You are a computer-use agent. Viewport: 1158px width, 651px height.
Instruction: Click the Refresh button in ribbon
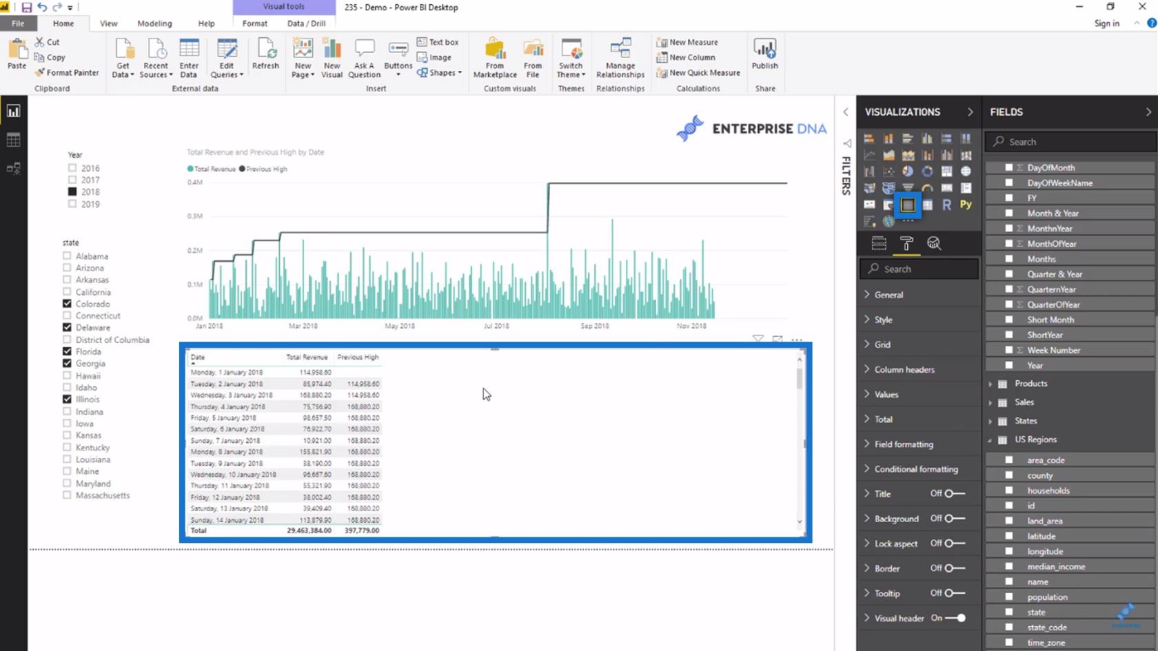pyautogui.click(x=265, y=55)
